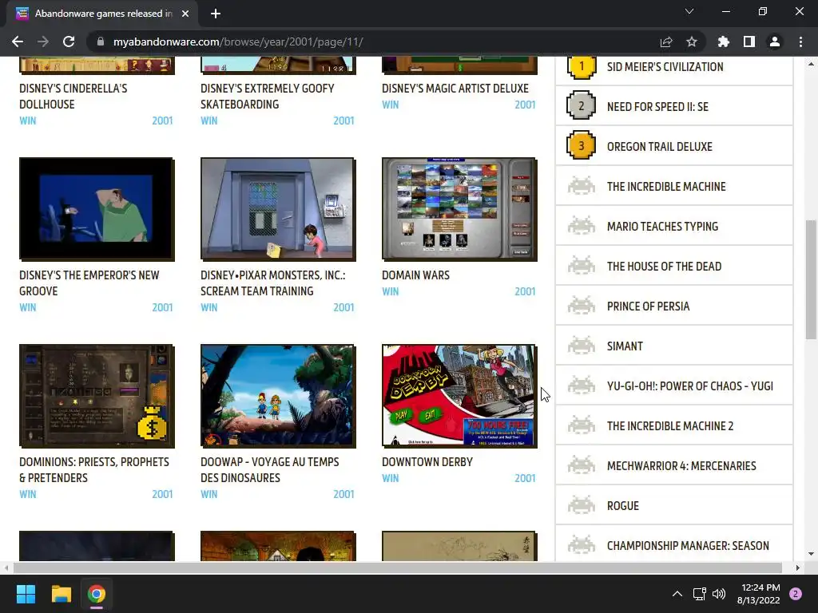Image resolution: width=818 pixels, height=613 pixels.
Task: Go back to the previous page
Action: tap(18, 42)
